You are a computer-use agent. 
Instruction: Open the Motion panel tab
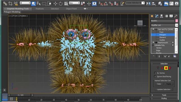coord(167,16)
